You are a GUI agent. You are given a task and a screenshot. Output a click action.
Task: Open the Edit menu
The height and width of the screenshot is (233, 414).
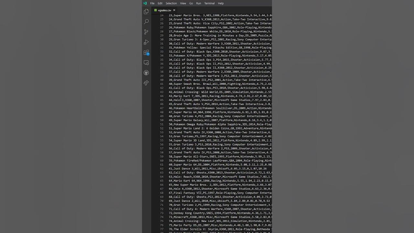tap(160, 3)
